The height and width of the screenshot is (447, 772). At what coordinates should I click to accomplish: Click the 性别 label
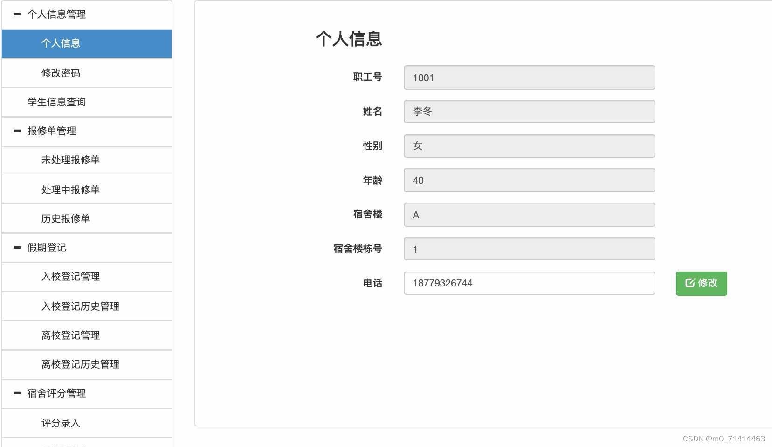coord(372,146)
